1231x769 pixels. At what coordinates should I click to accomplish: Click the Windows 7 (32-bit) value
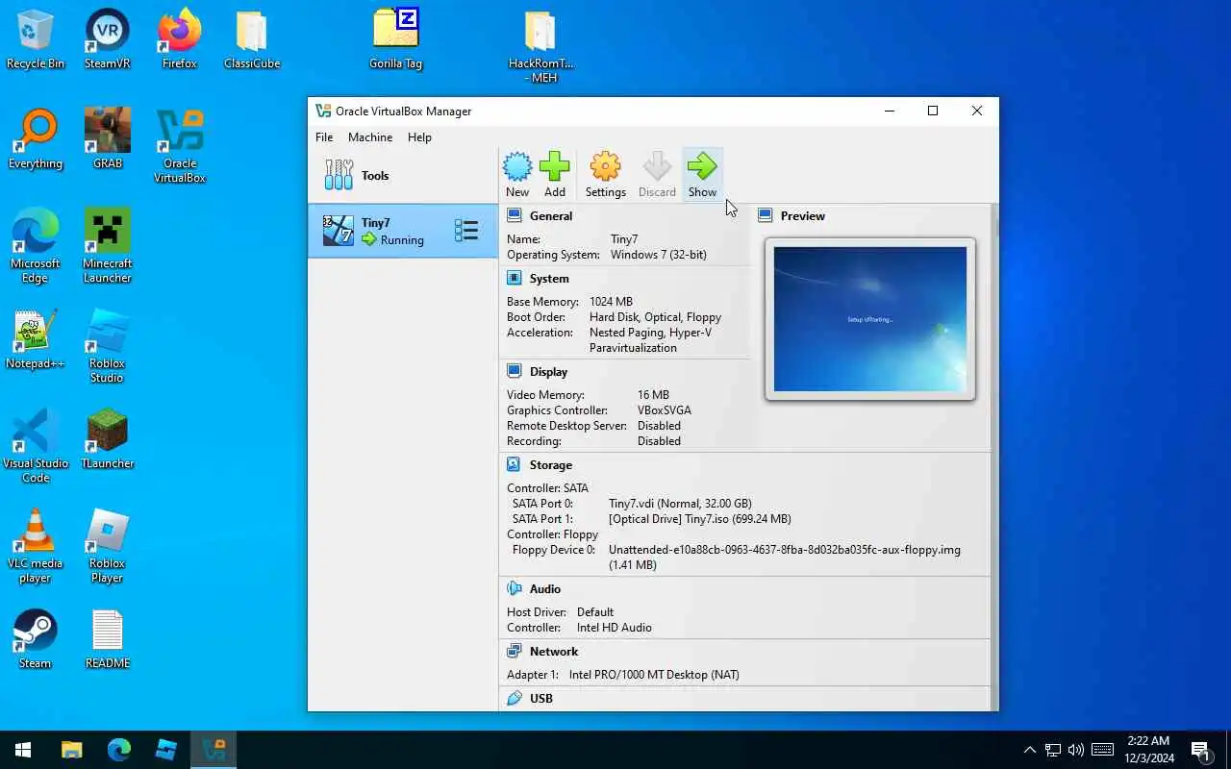point(658,255)
